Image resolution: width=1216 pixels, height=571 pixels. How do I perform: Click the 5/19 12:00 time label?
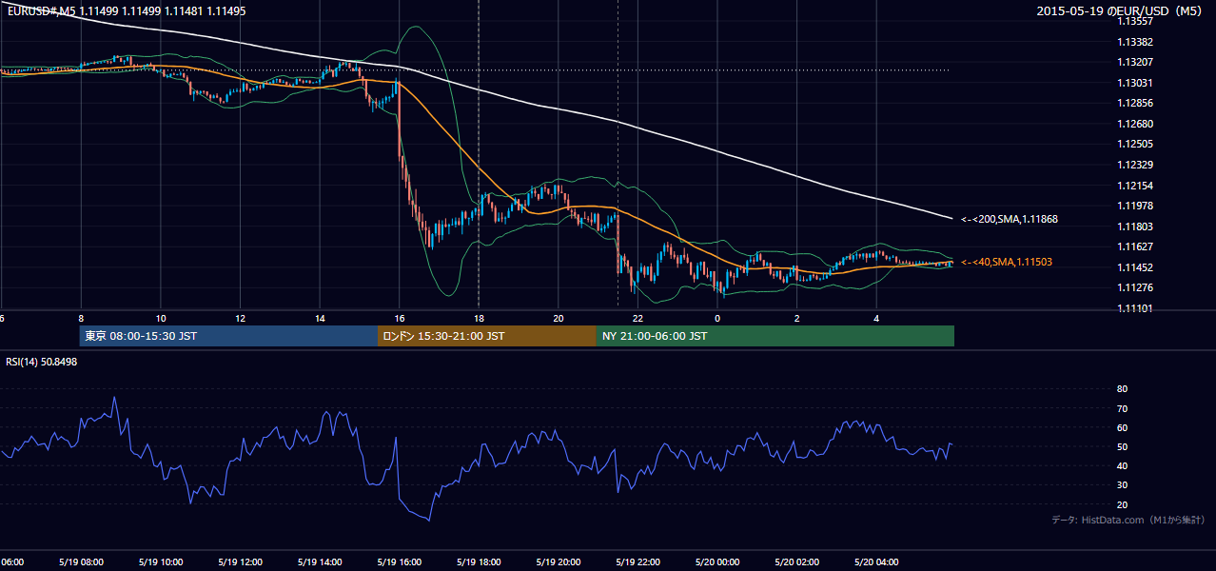coord(240,562)
